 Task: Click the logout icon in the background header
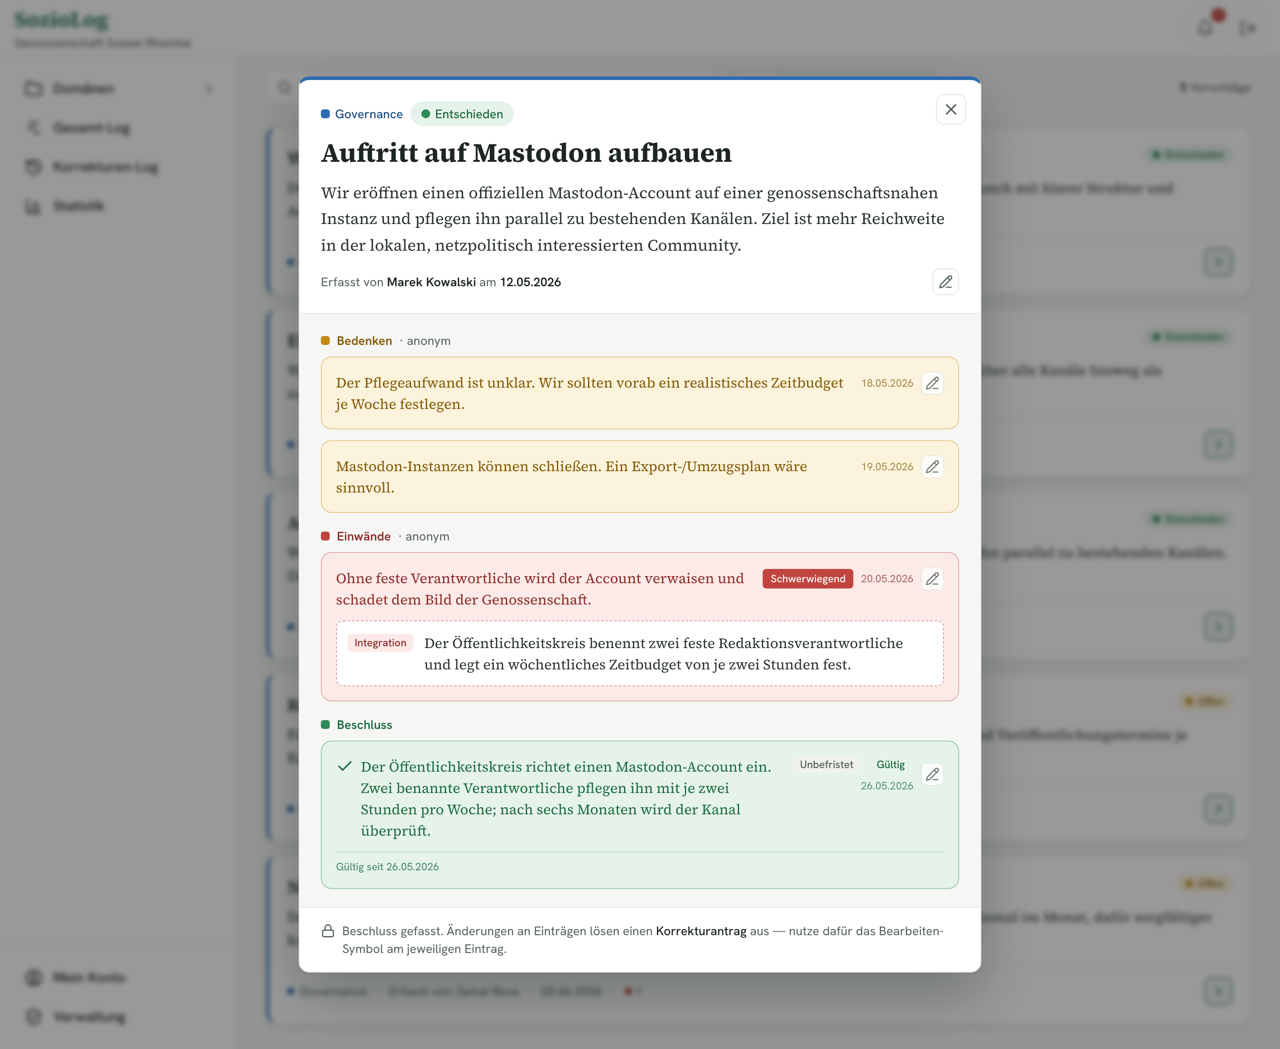pyautogui.click(x=1248, y=28)
